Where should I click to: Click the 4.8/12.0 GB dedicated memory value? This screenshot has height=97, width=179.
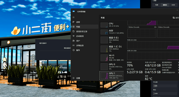[x=153, y=65]
